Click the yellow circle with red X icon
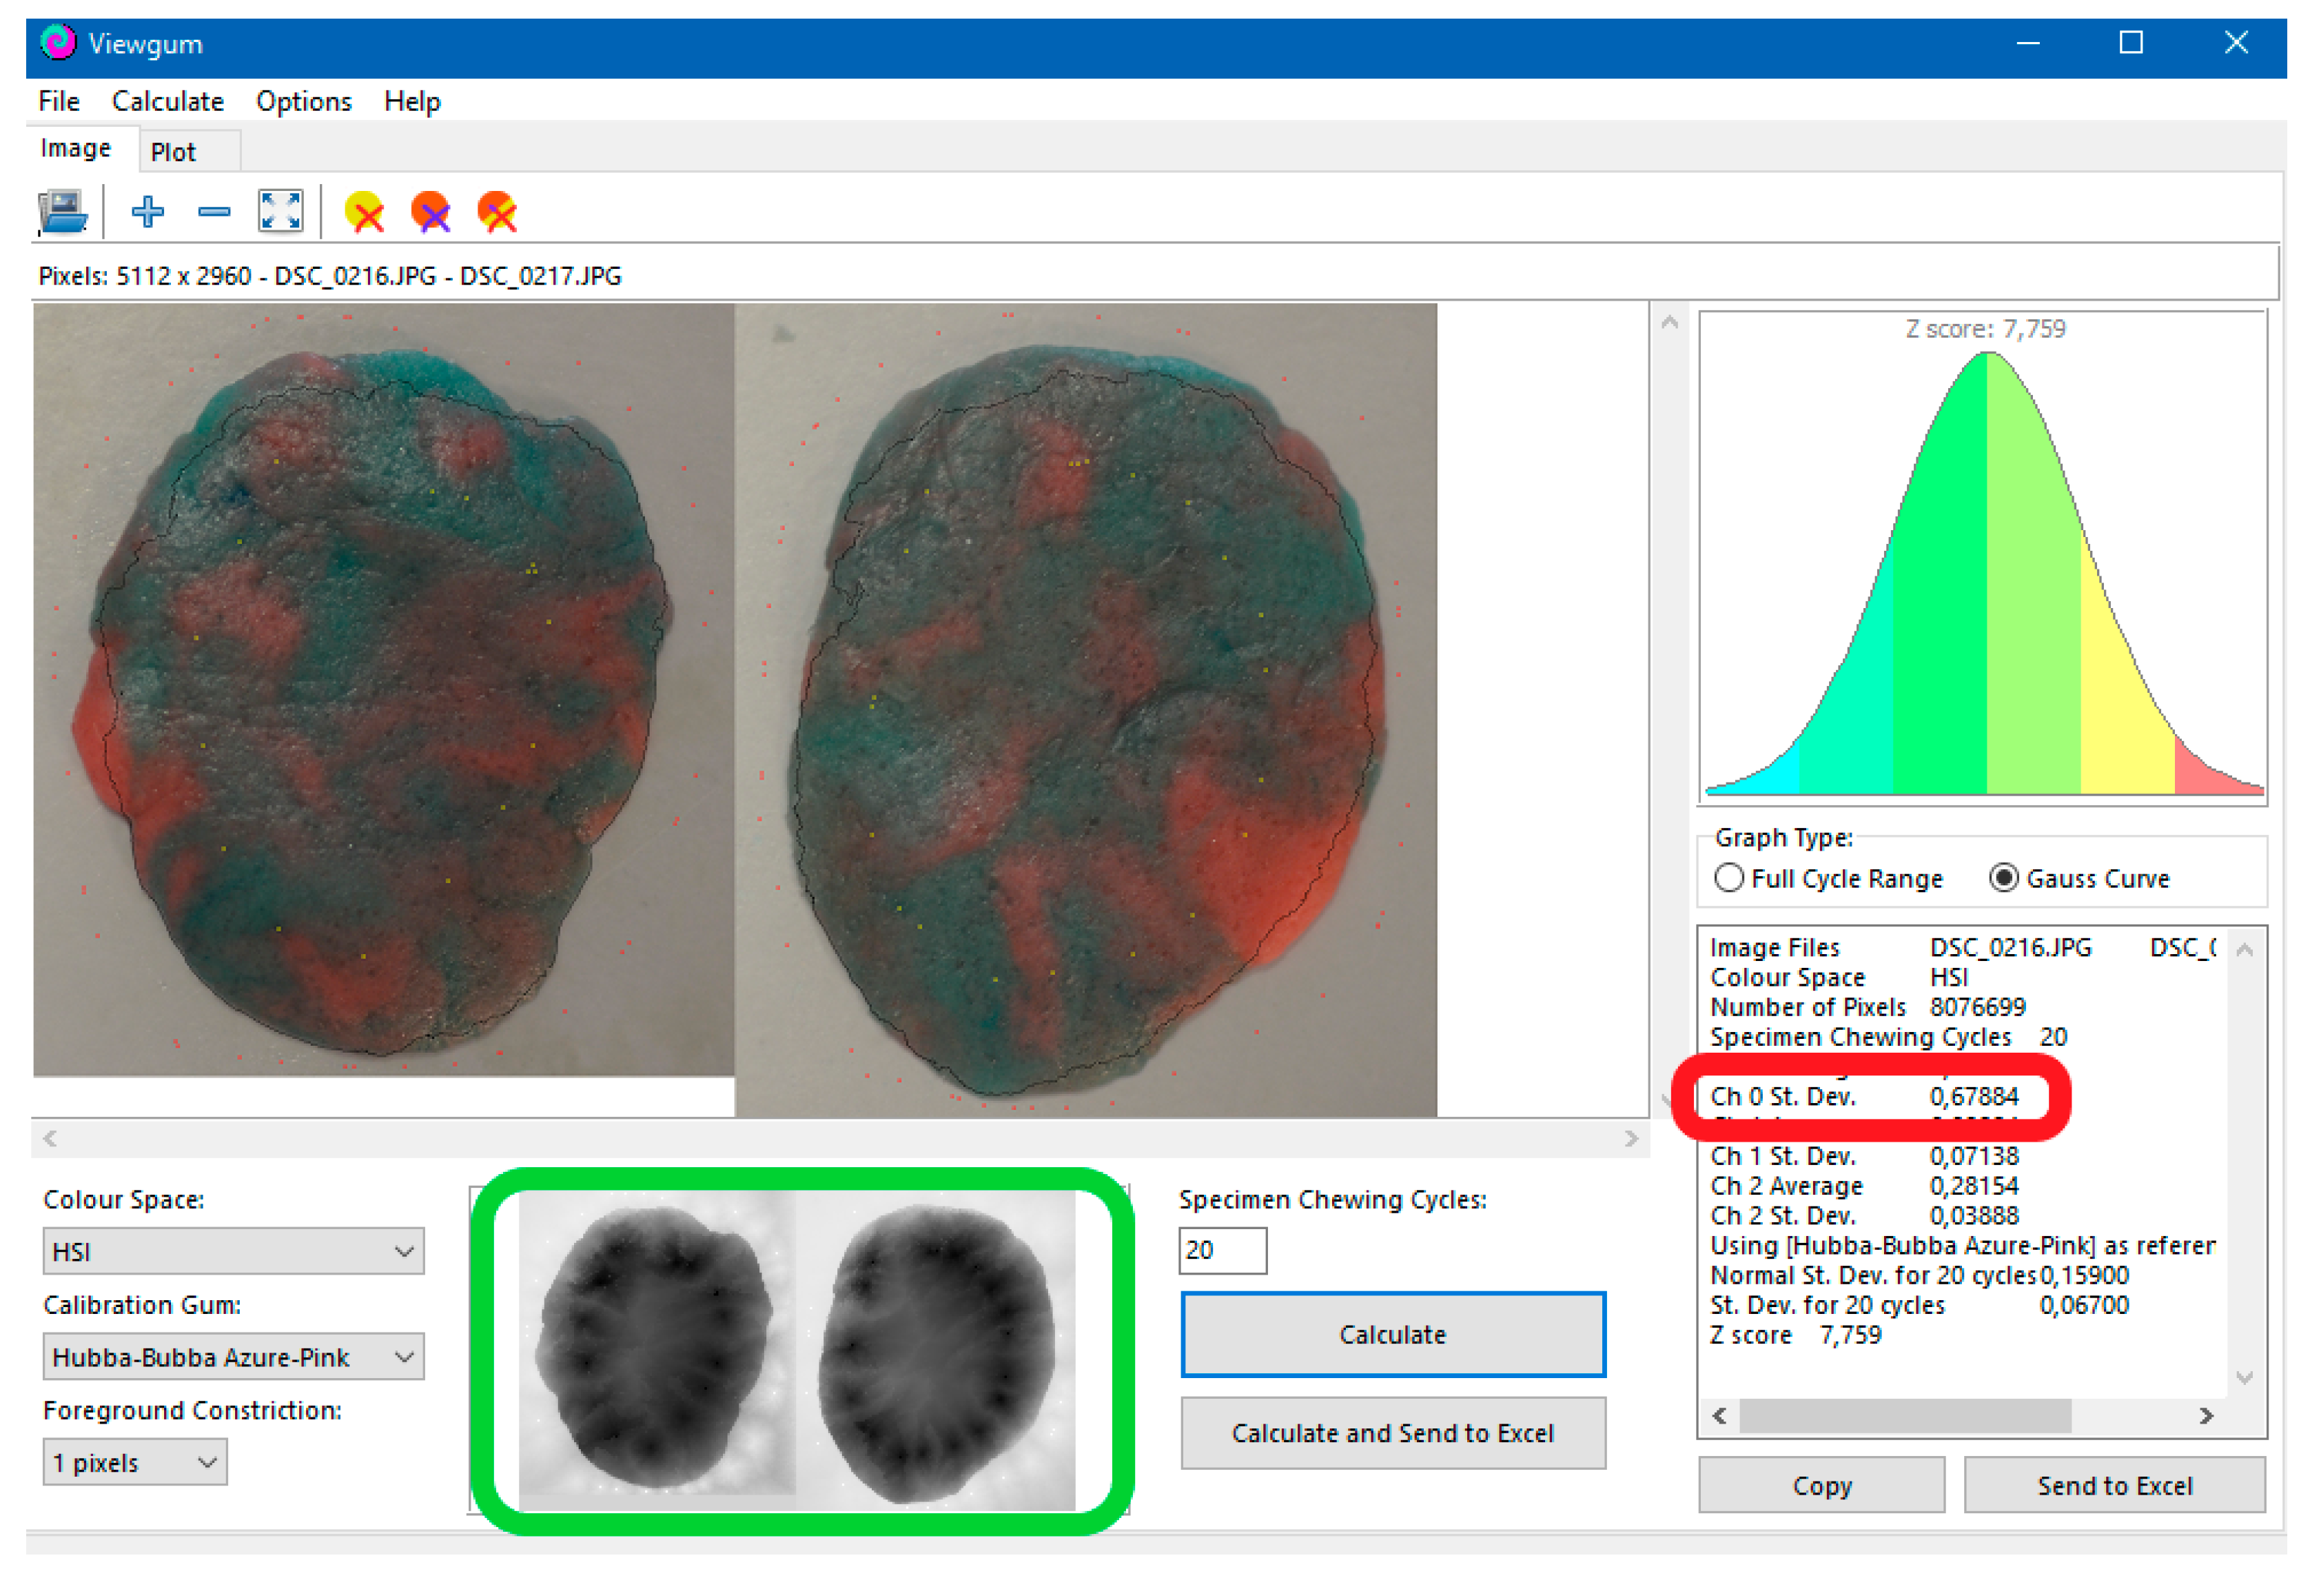 [365, 212]
